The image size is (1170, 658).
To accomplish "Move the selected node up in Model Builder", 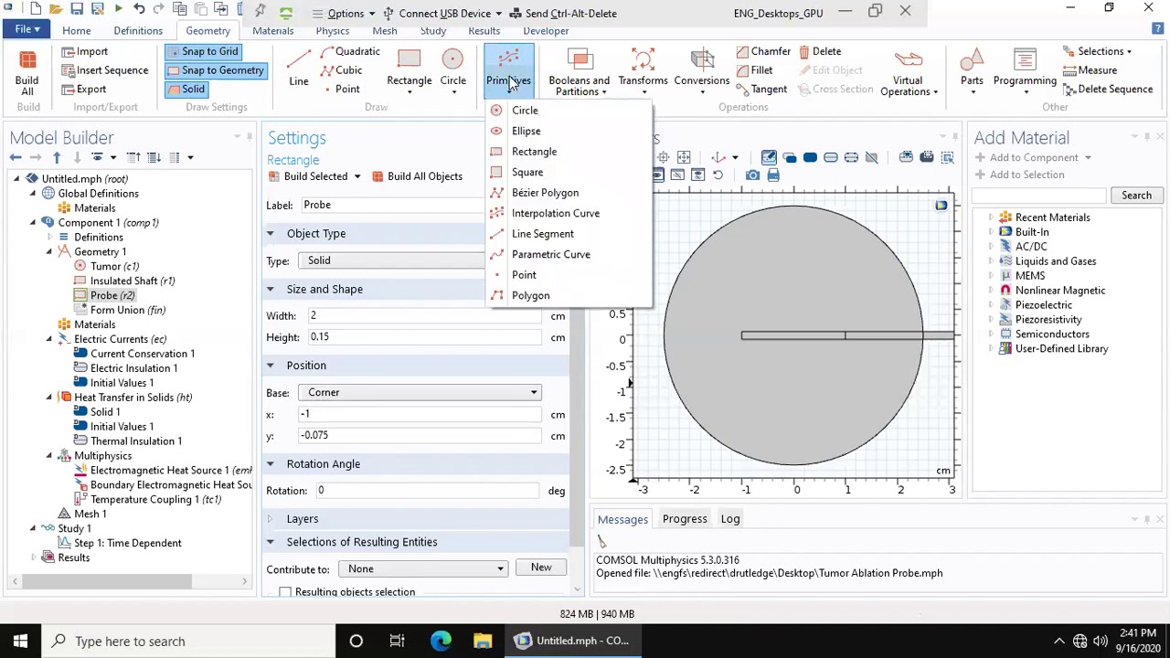I will pyautogui.click(x=57, y=157).
